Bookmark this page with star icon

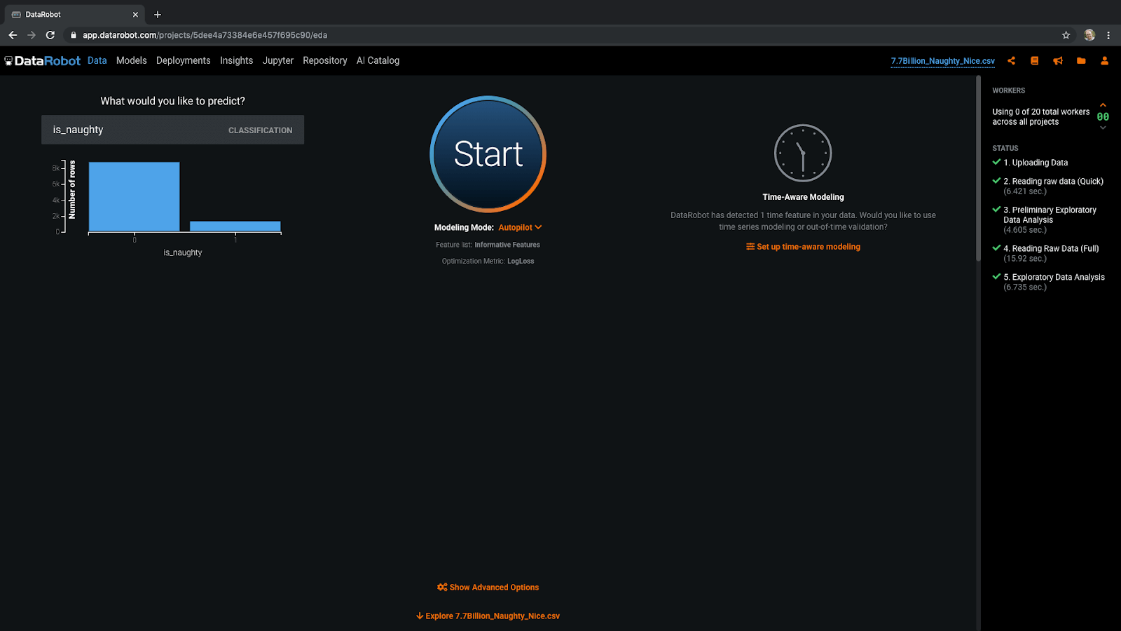pos(1066,35)
